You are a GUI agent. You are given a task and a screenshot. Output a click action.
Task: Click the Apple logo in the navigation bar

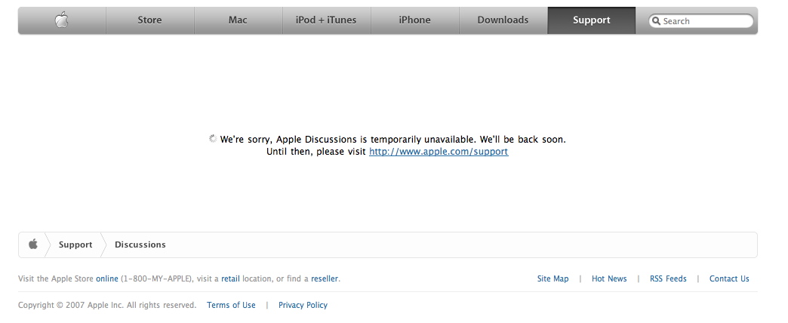click(x=62, y=20)
